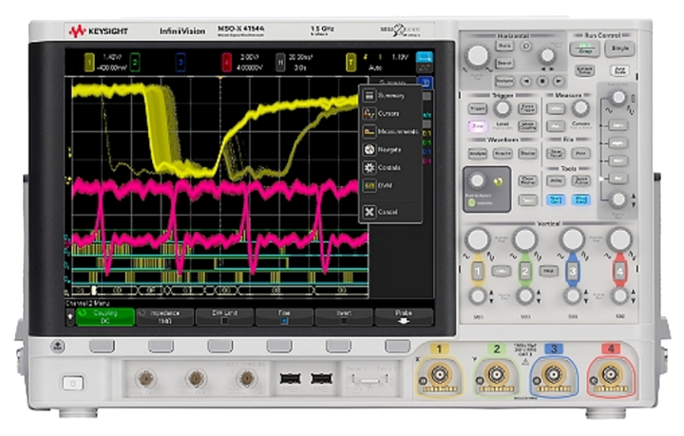Push the Label key between channels 1 and 2

tap(502, 271)
